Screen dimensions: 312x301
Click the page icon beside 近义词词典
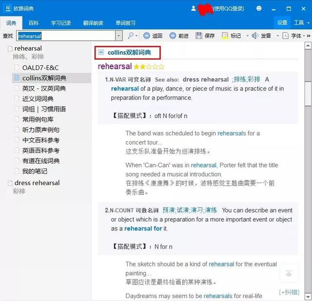(17, 98)
